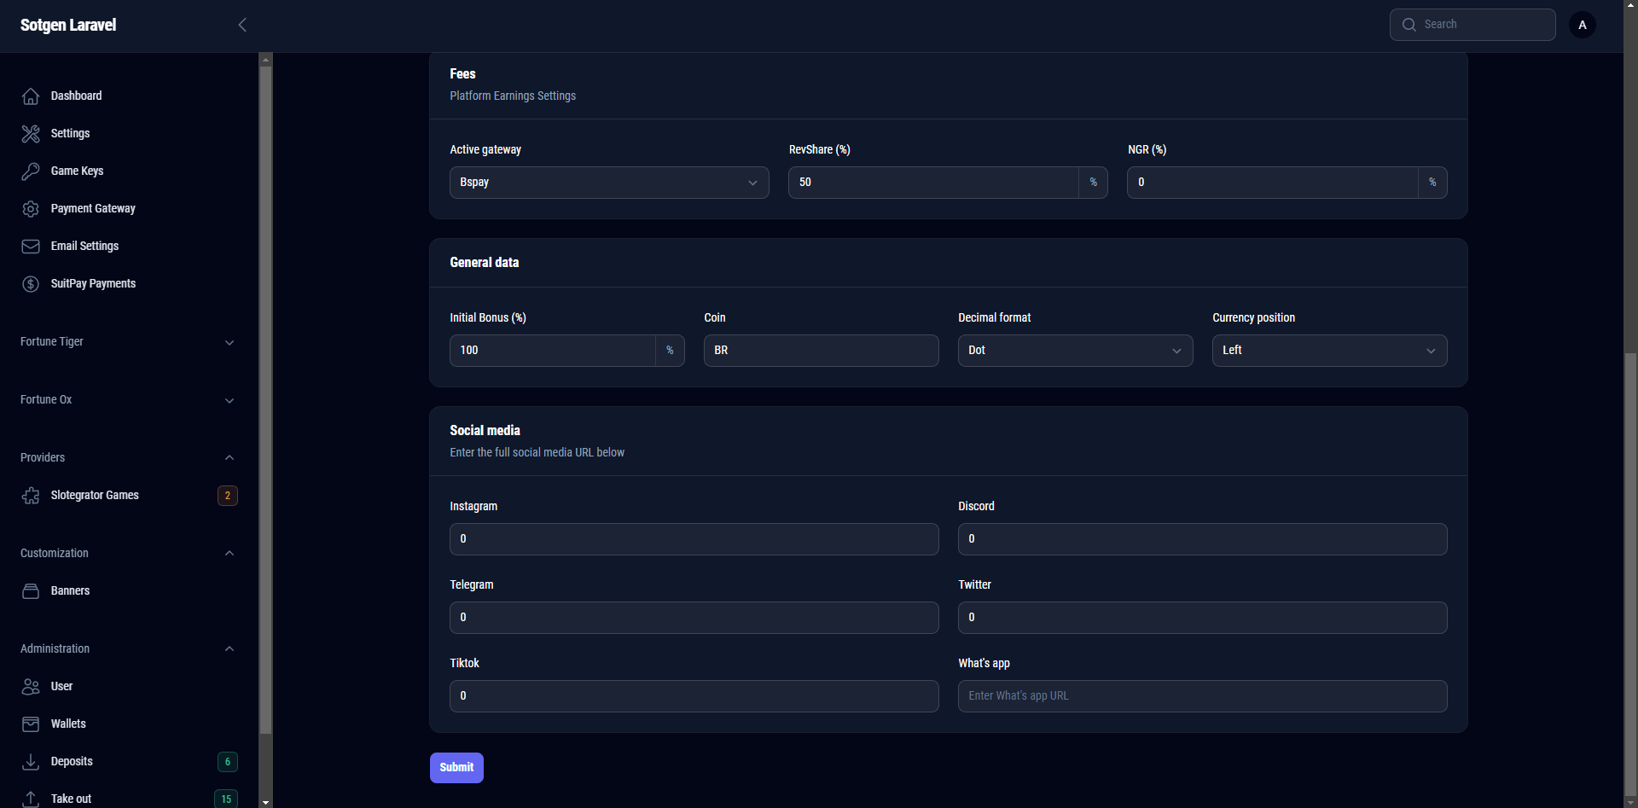This screenshot has height=808, width=1638.
Task: Collapse the sidebar with the arrow
Action: click(x=242, y=25)
